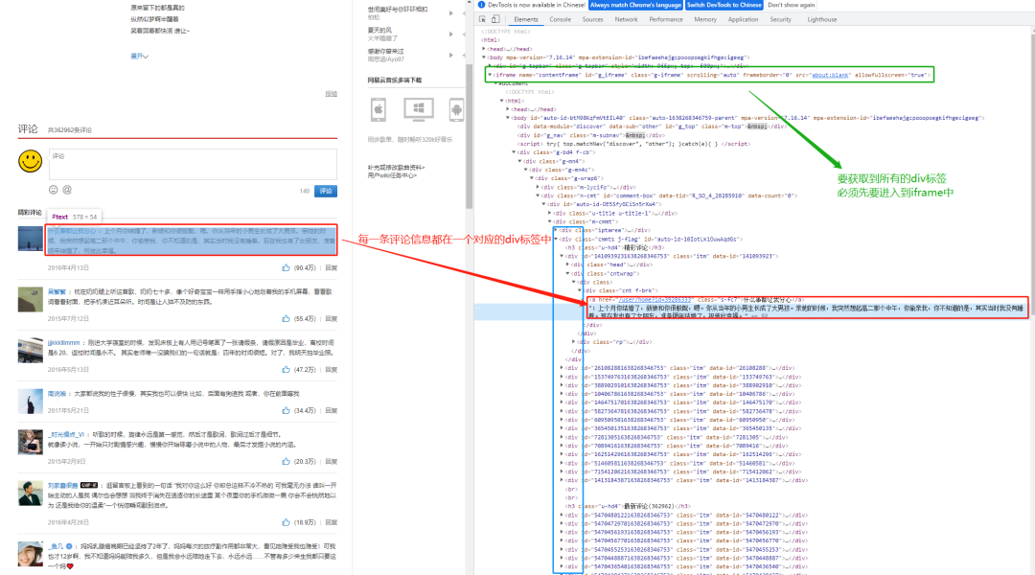Open the about:blank src link in iframe node

pos(830,75)
